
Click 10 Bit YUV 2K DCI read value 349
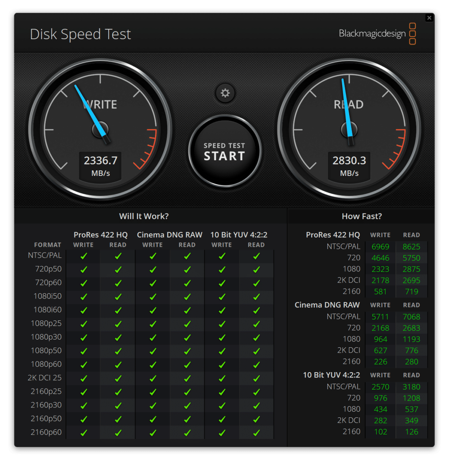(411, 420)
